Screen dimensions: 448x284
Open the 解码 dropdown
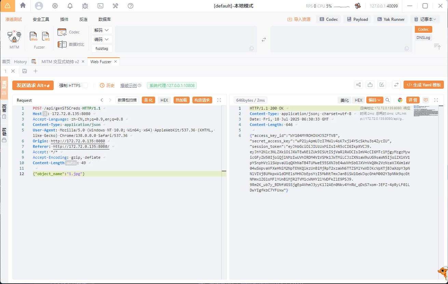tap(102, 30)
